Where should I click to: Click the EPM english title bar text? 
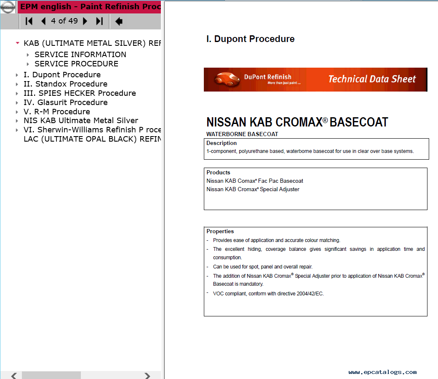(91, 6)
